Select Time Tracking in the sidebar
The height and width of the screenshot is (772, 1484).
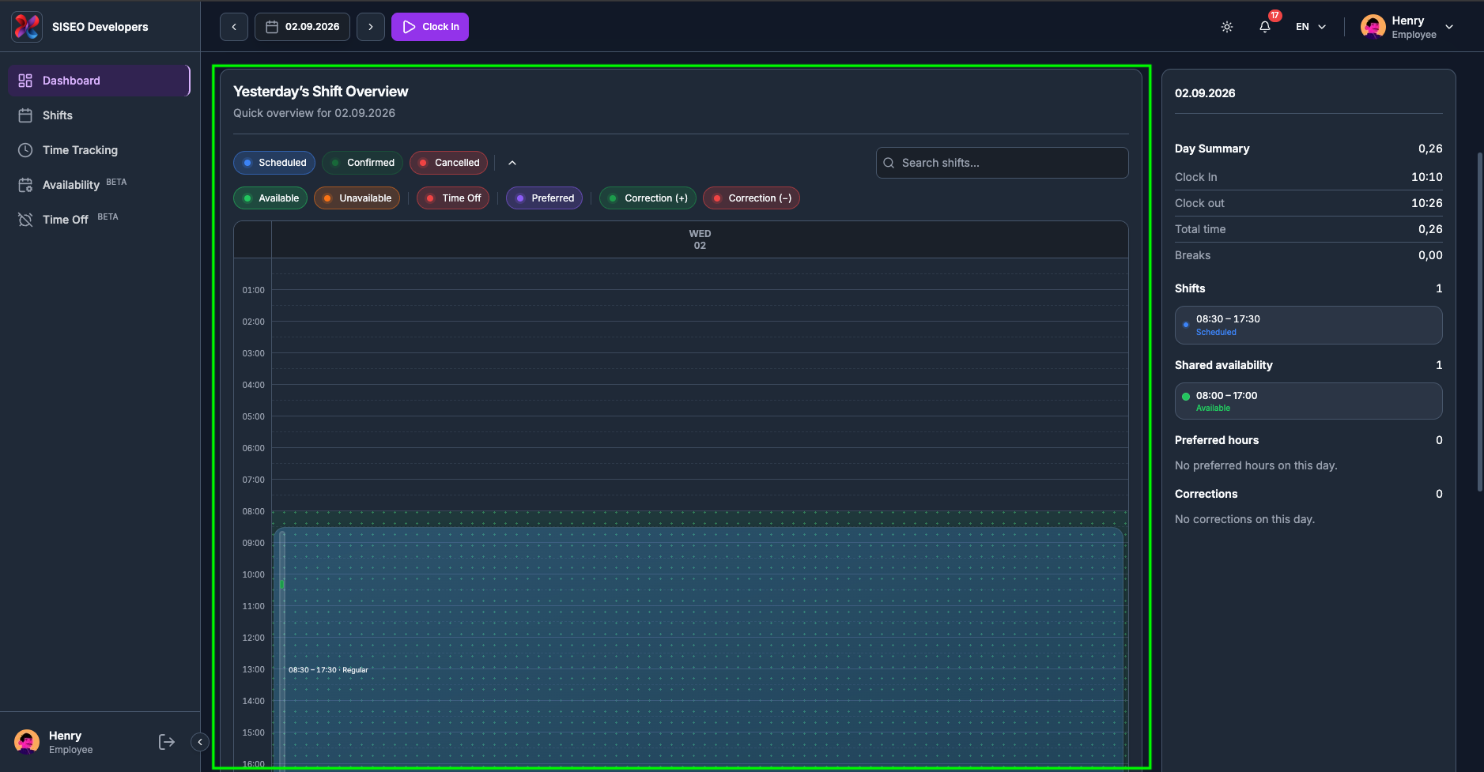click(99, 150)
